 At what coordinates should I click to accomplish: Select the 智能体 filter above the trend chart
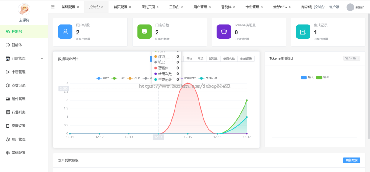[x=213, y=58]
